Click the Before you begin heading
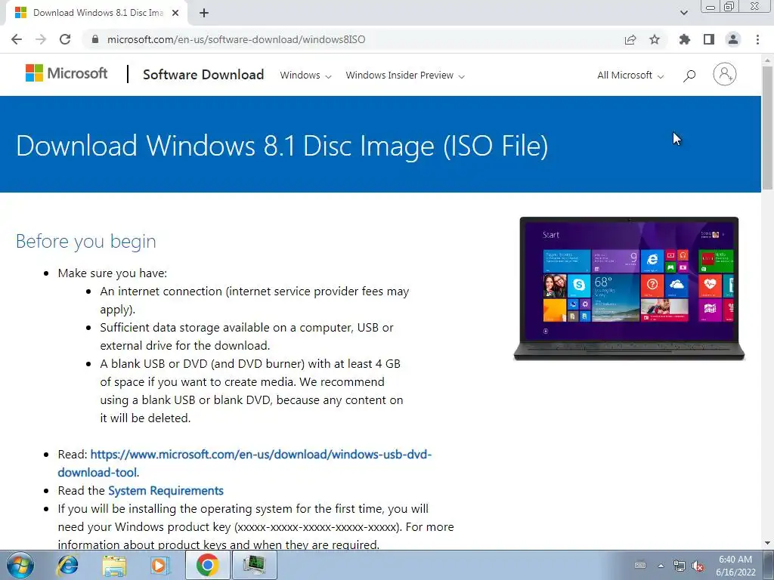Viewport: 774px width, 580px height. click(86, 241)
